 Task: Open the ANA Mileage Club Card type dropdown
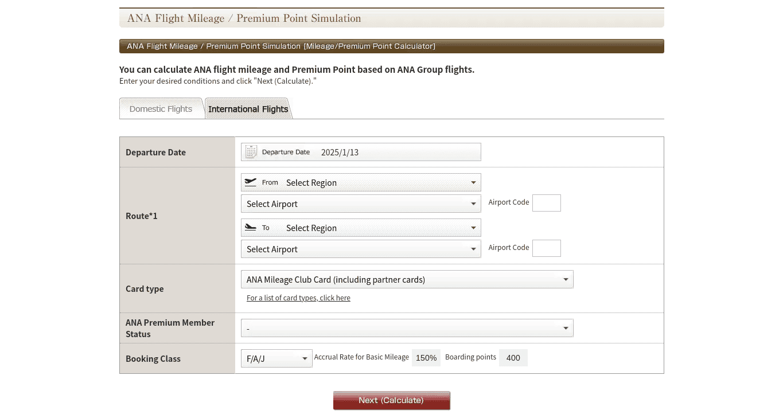tap(407, 279)
